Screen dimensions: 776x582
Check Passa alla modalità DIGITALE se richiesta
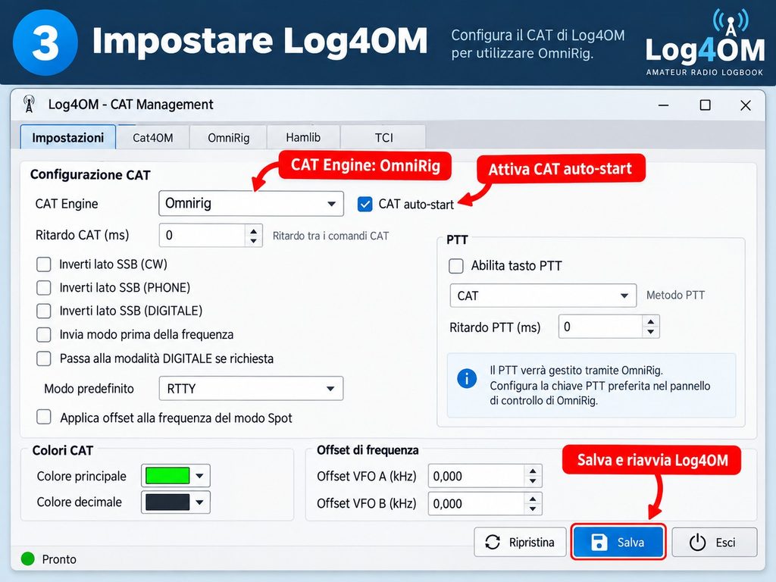coord(43,358)
